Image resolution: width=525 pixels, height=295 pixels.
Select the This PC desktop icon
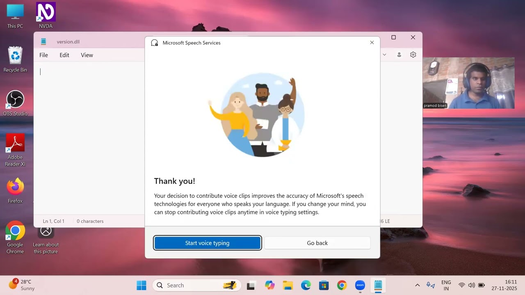point(15,16)
